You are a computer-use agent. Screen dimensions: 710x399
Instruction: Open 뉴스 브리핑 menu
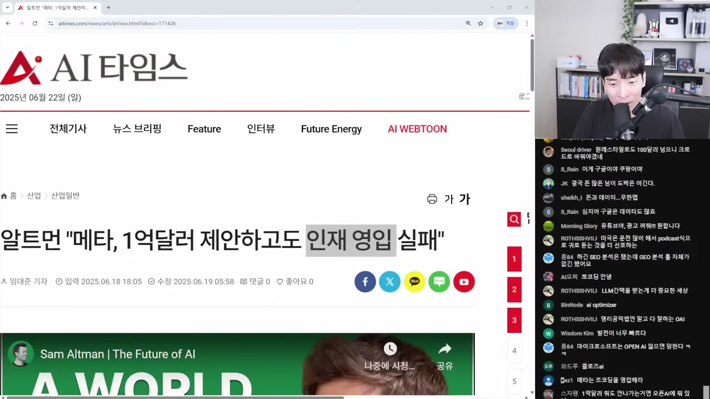coord(137,129)
